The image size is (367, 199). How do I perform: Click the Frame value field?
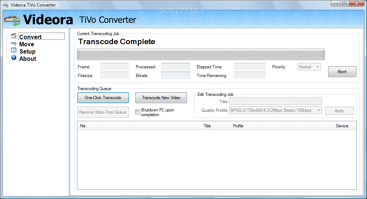tap(114, 67)
